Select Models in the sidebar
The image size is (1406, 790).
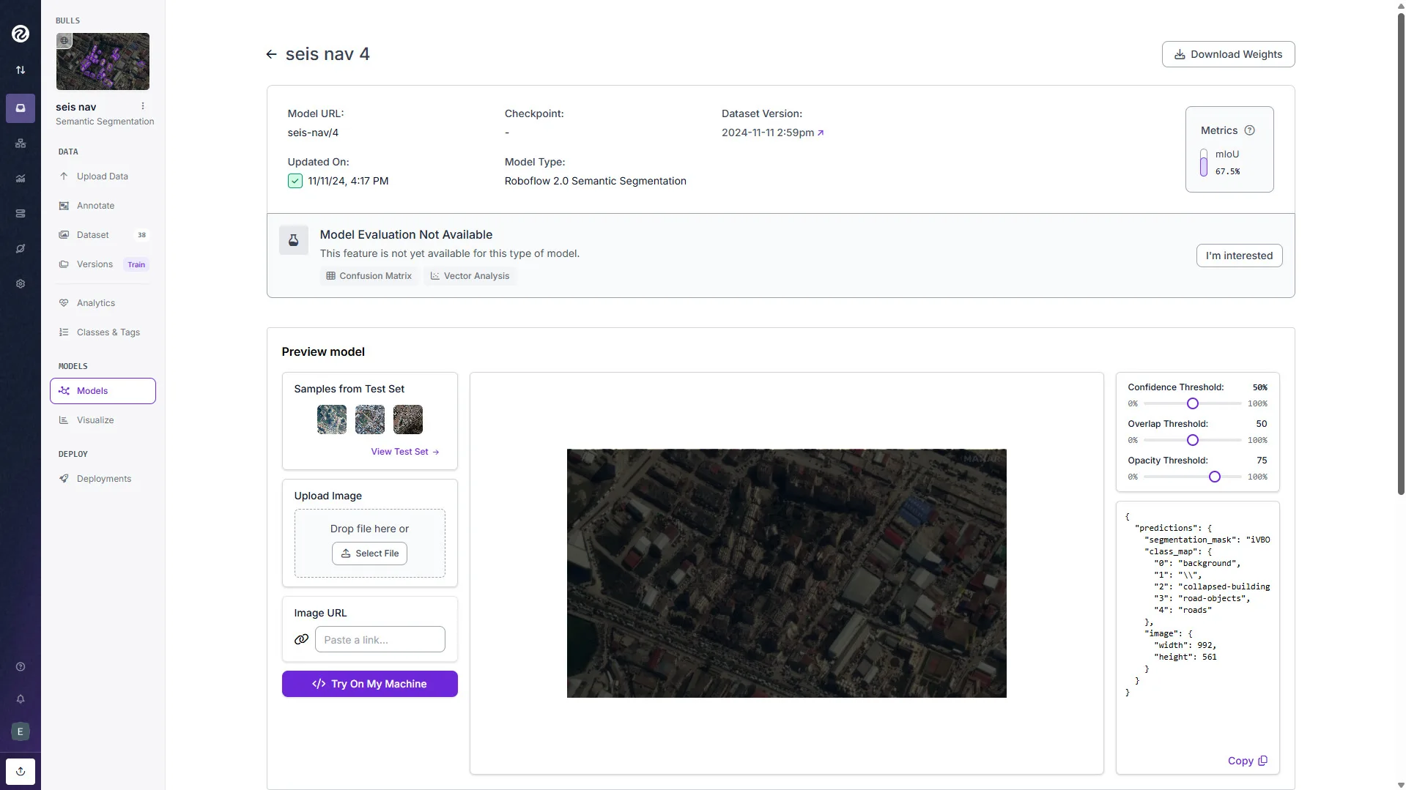[x=103, y=391]
